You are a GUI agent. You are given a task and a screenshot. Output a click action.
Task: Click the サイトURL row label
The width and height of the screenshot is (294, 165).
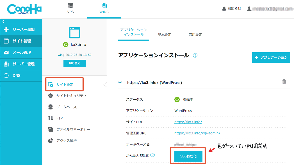(x=135, y=122)
